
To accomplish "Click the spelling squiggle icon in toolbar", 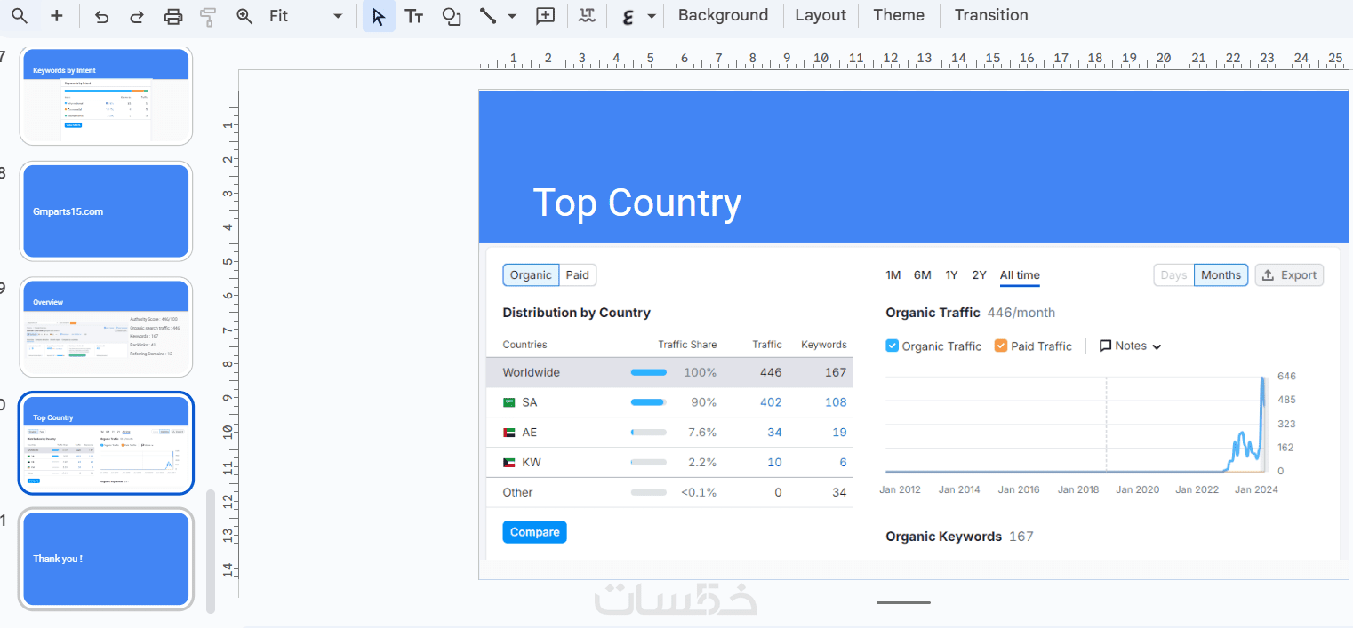I will pos(587,16).
